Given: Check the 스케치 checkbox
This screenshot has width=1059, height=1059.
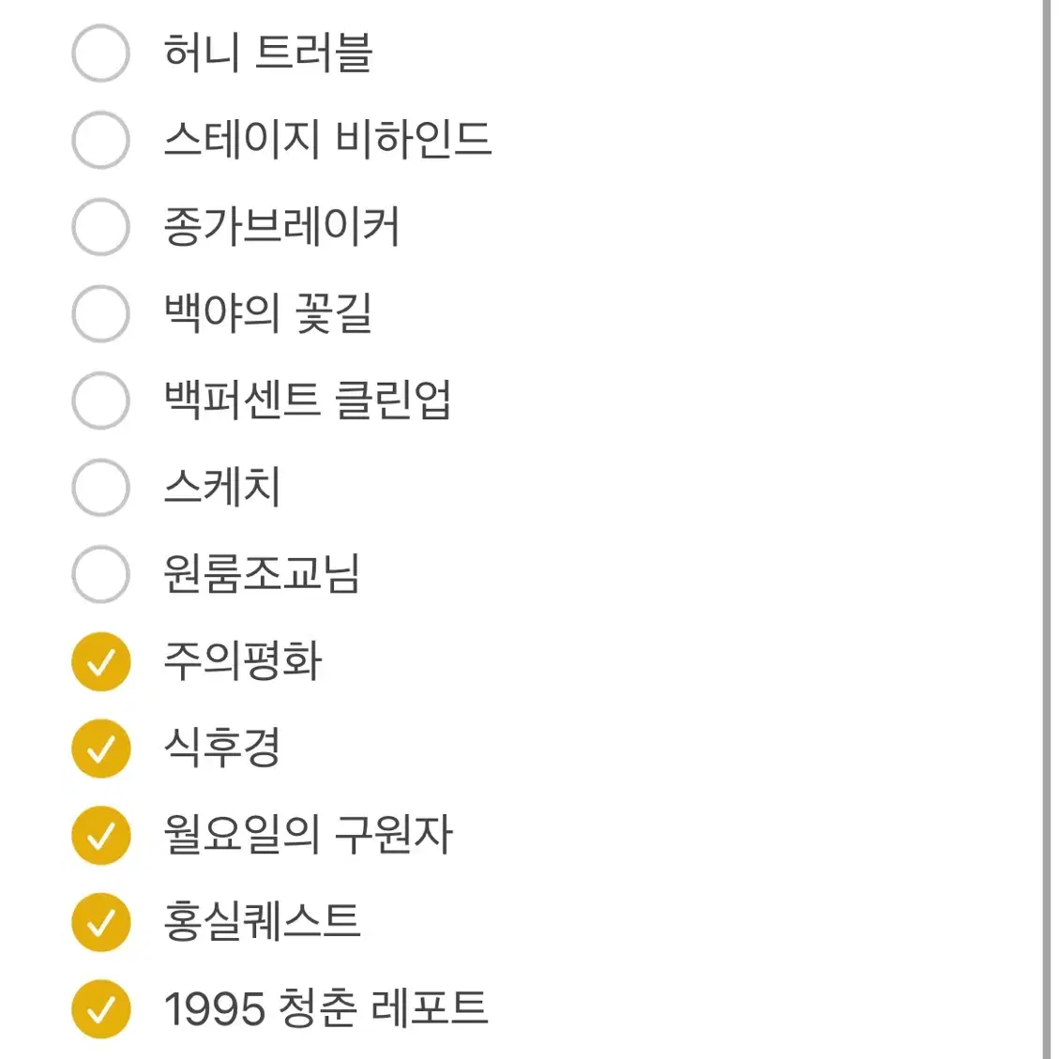Looking at the screenshot, I should [x=100, y=487].
